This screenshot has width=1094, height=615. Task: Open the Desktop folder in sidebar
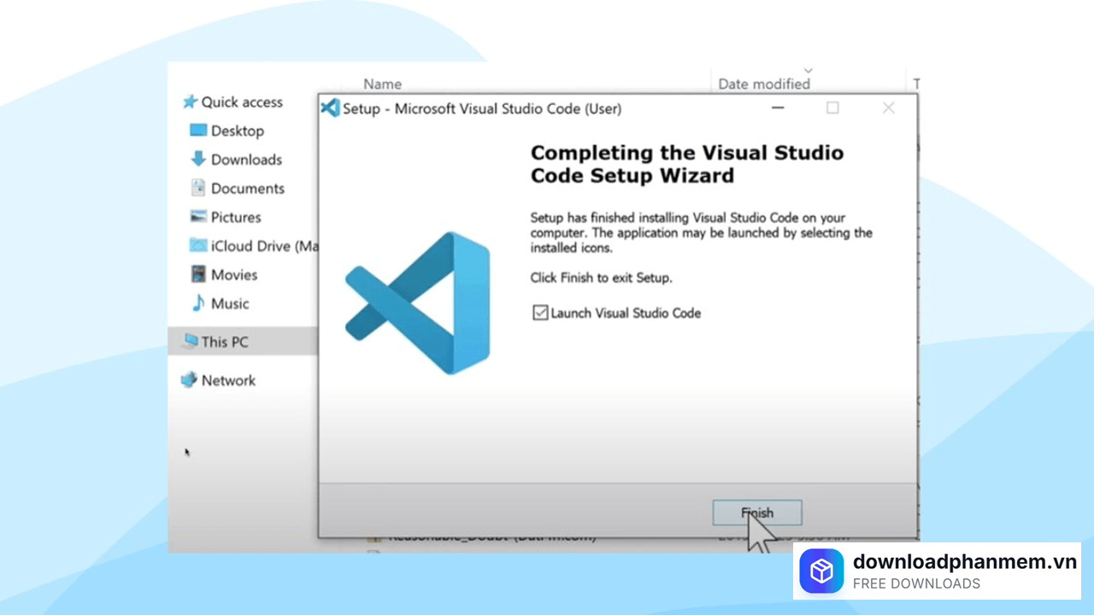(237, 131)
